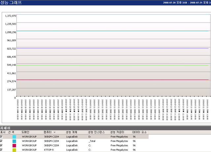
Task: Click the purple line in the graph
Action: pyautogui.click(x=112, y=48)
